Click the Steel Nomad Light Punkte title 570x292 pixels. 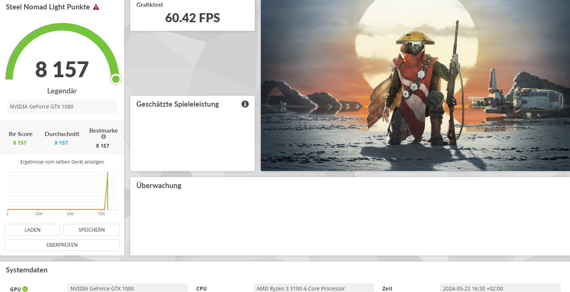click(x=48, y=7)
